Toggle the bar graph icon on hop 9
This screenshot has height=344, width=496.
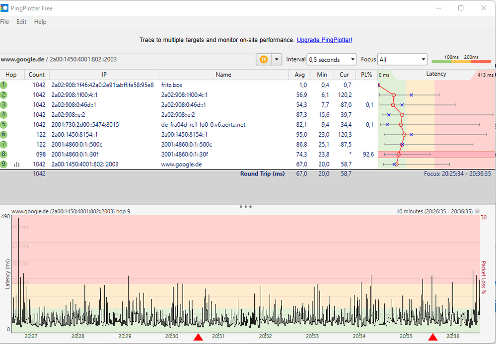(x=17, y=164)
